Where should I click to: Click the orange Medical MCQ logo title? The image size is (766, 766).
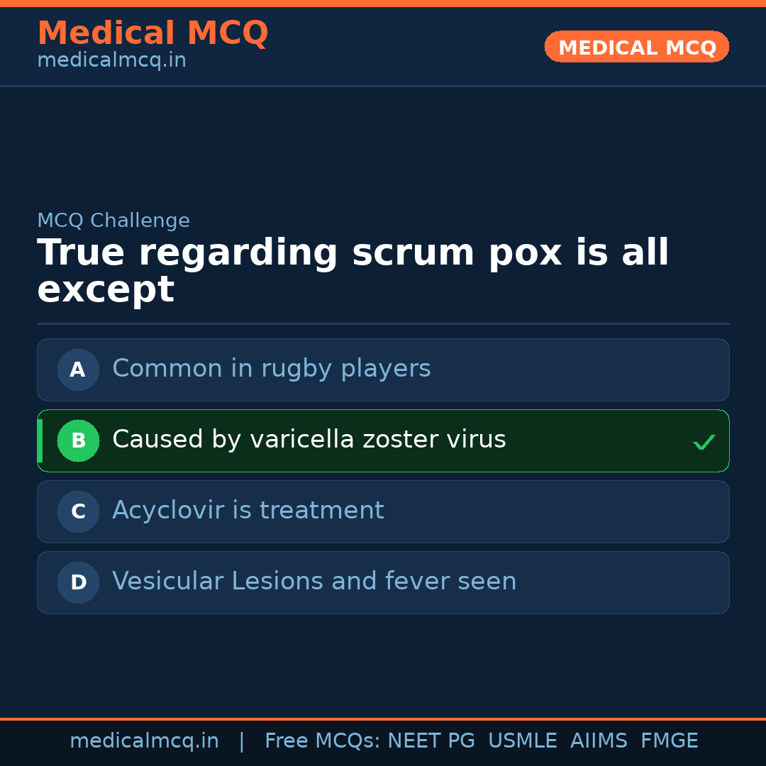[x=152, y=33]
